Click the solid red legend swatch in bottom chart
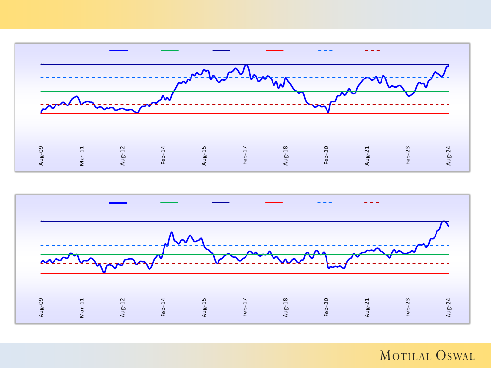The width and height of the screenshot is (491, 368). click(273, 202)
